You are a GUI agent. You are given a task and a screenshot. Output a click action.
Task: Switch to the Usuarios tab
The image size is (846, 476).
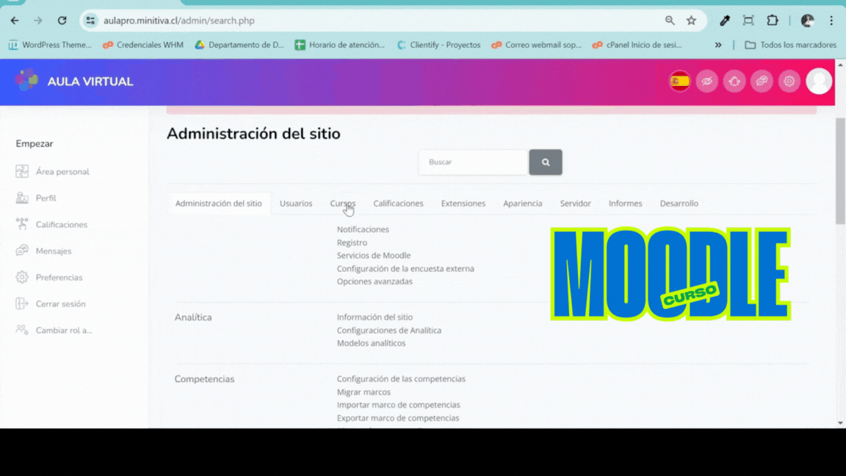click(x=296, y=203)
